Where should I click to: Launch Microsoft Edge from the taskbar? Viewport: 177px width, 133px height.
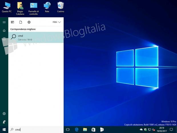pos(77,130)
